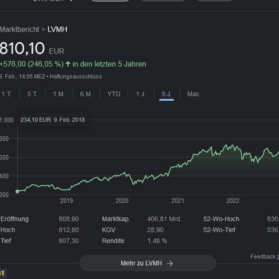Screen dimensions: 279x279
Task: Switch chart to 6 M. range
Action: [86, 94]
